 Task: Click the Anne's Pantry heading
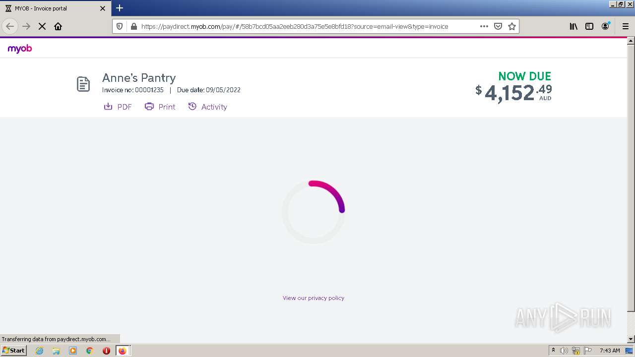point(139,78)
